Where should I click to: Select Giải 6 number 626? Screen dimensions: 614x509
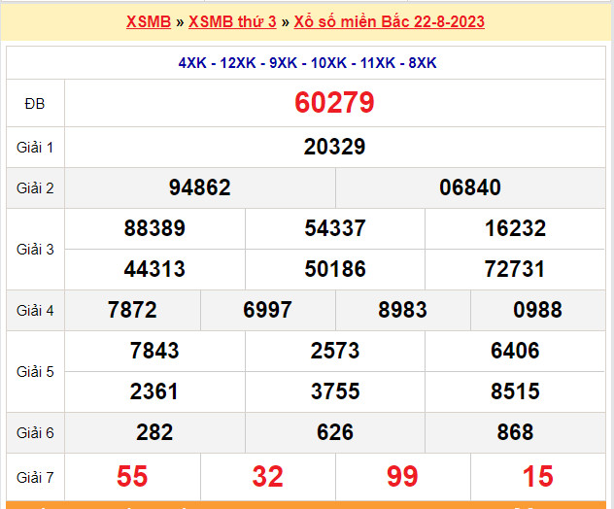coord(335,432)
